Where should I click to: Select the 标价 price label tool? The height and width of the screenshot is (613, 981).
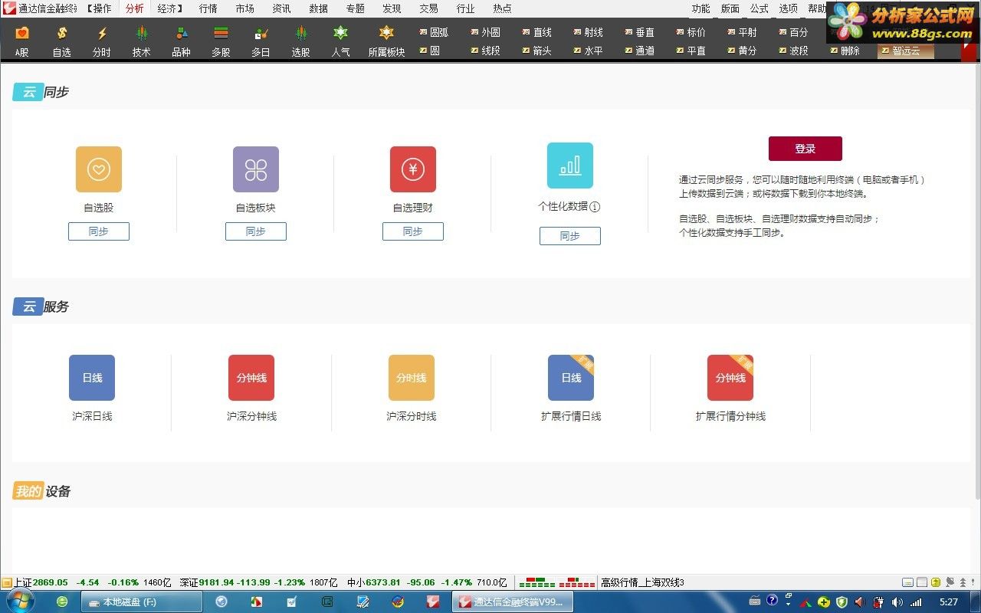[691, 32]
